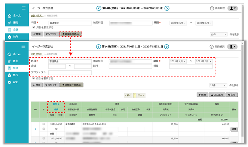Open 設定 gear icon in sidebar
Image resolution: width=248 pixels, height=147 pixels.
[x=9, y=82]
